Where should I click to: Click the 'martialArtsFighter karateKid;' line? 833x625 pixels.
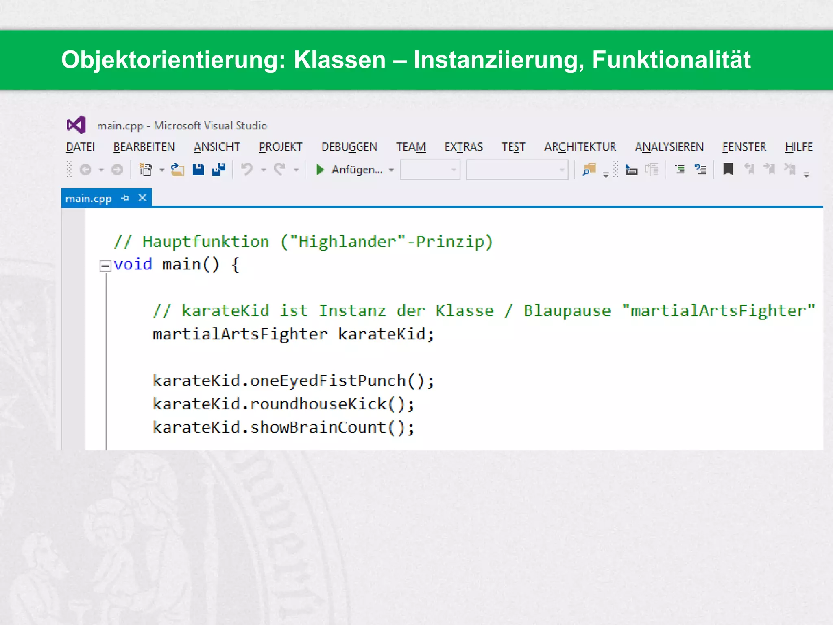click(x=293, y=334)
